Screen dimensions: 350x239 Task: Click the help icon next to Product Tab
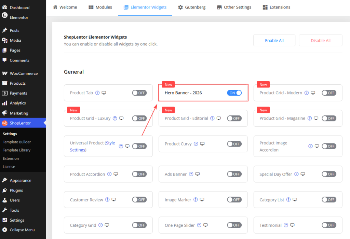tap(97, 93)
